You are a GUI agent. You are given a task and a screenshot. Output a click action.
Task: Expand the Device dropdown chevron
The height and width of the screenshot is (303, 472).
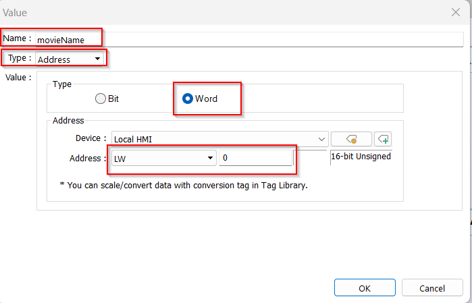(x=321, y=139)
